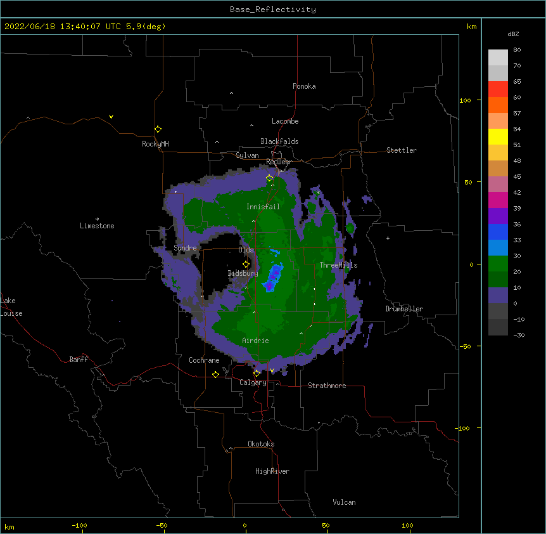Click the legend value 45
Viewport: 546px width, 534px height.
(x=517, y=177)
